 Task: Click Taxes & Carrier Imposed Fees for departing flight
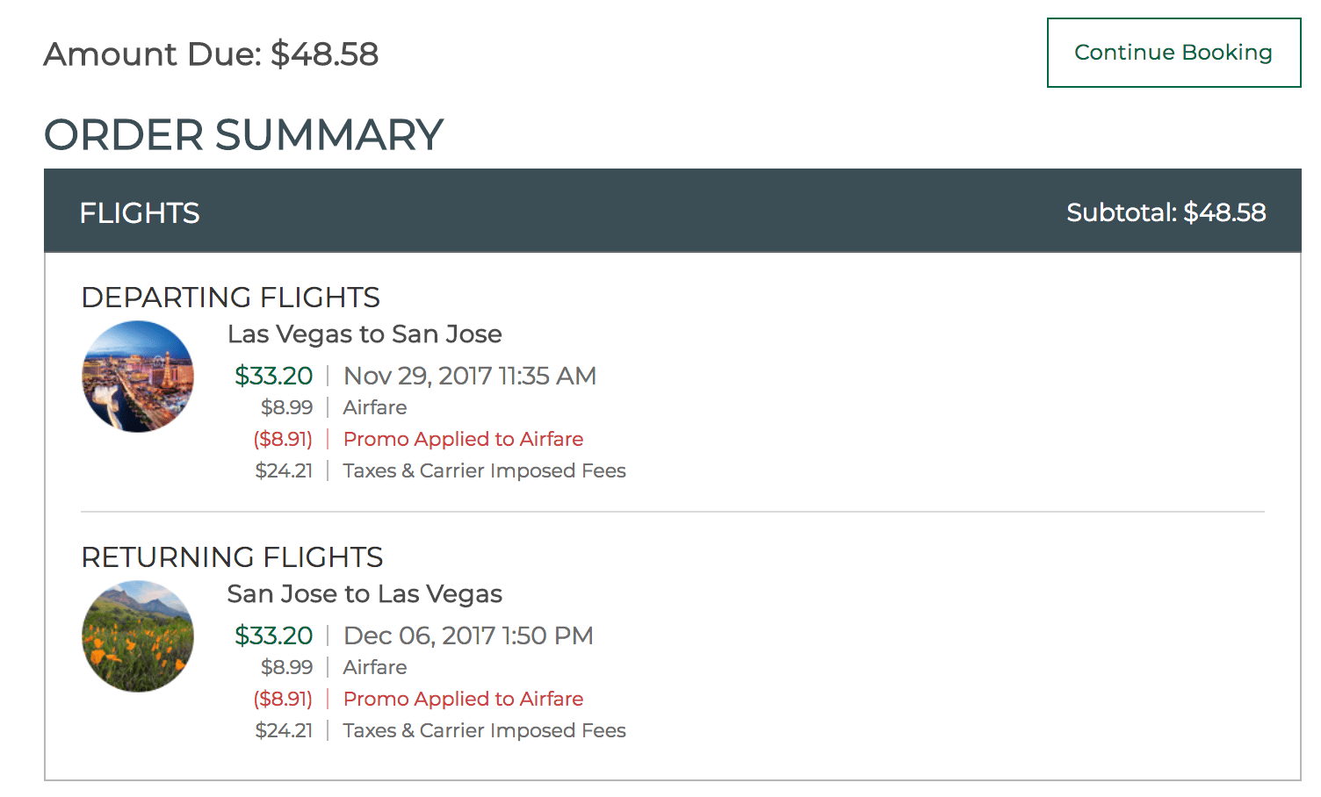(483, 470)
